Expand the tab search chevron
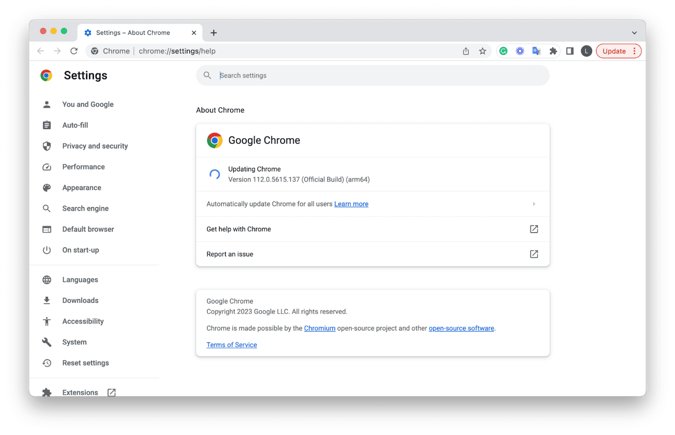The height and width of the screenshot is (435, 675). click(x=634, y=32)
